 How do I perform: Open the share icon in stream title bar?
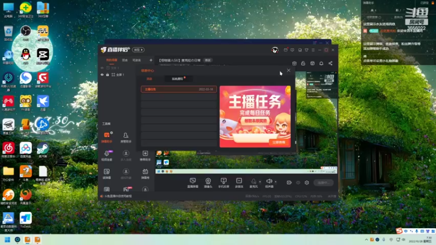coord(330,63)
